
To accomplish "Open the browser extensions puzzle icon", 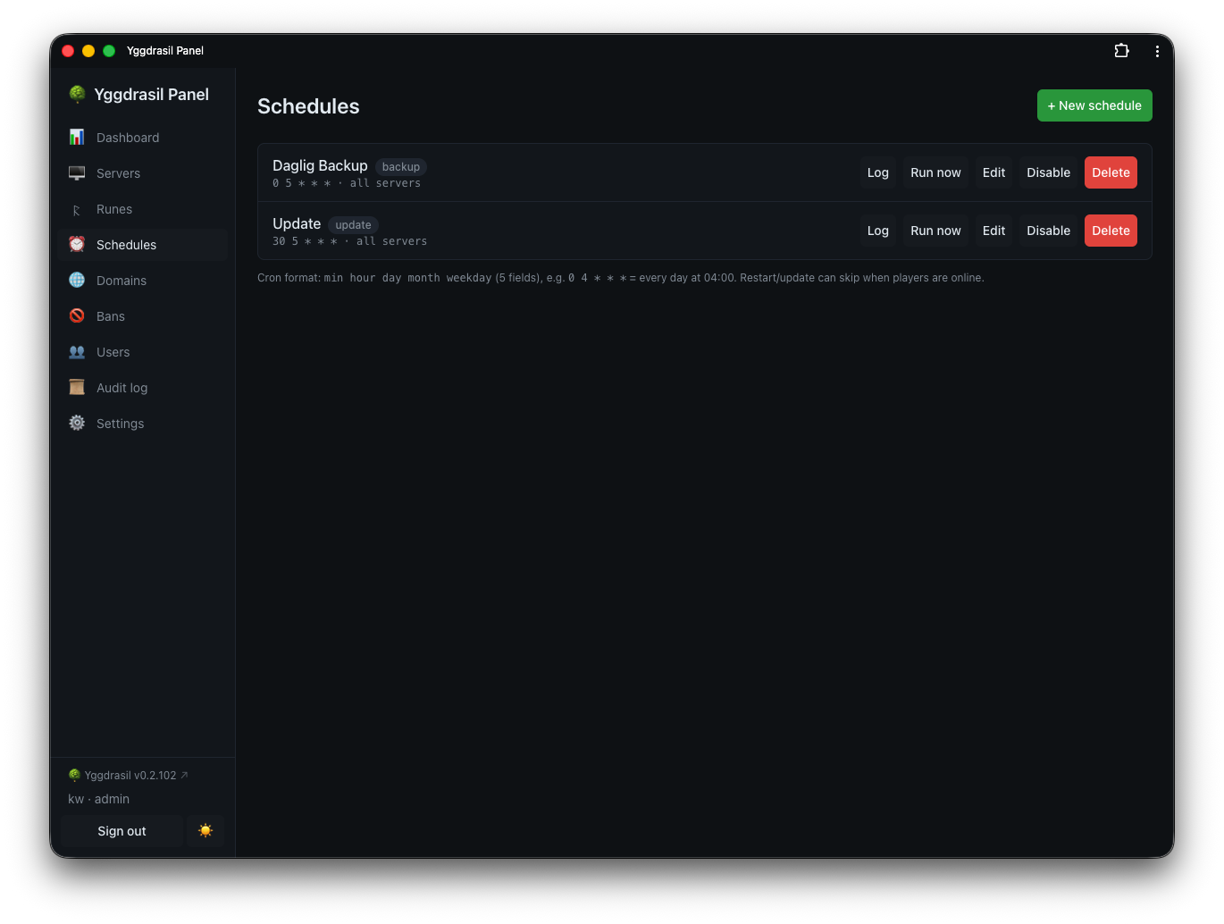I will tap(1121, 51).
